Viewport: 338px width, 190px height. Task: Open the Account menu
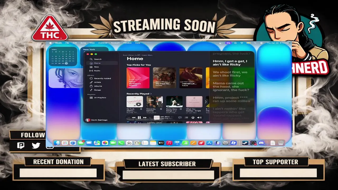click(x=115, y=43)
